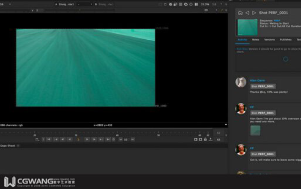Click the play backward button in viewer
This screenshot has width=301, height=189.
pos(70,140)
